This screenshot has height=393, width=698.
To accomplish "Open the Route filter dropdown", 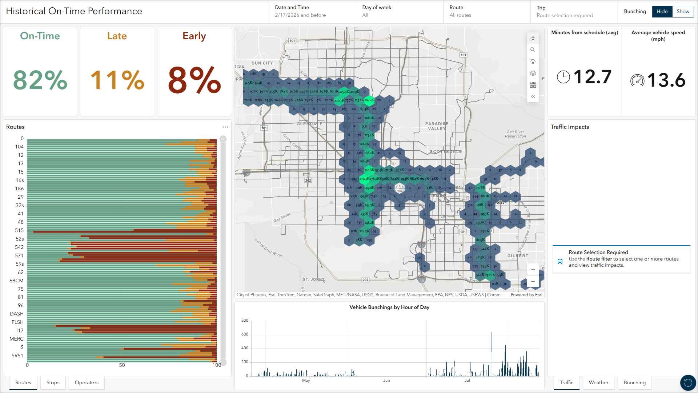I will click(x=487, y=12).
